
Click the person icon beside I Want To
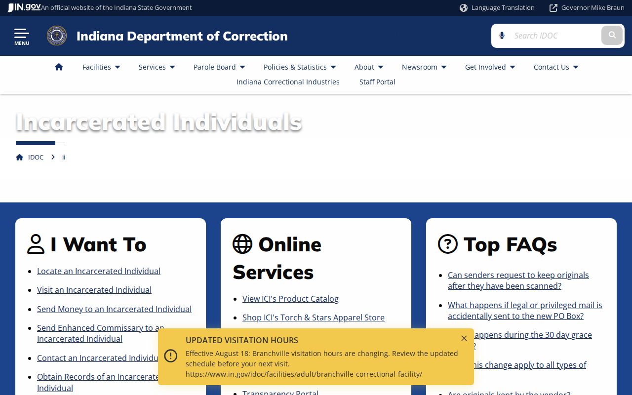[x=36, y=244]
